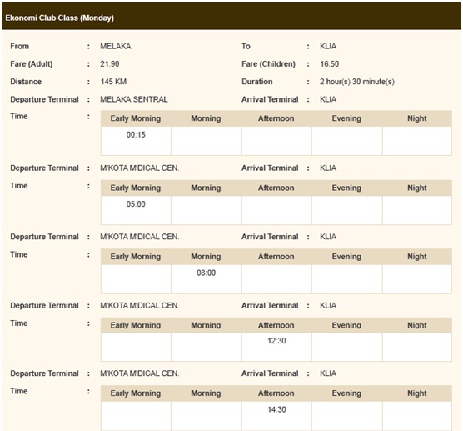Click the adult fare 21.90

tap(110, 64)
